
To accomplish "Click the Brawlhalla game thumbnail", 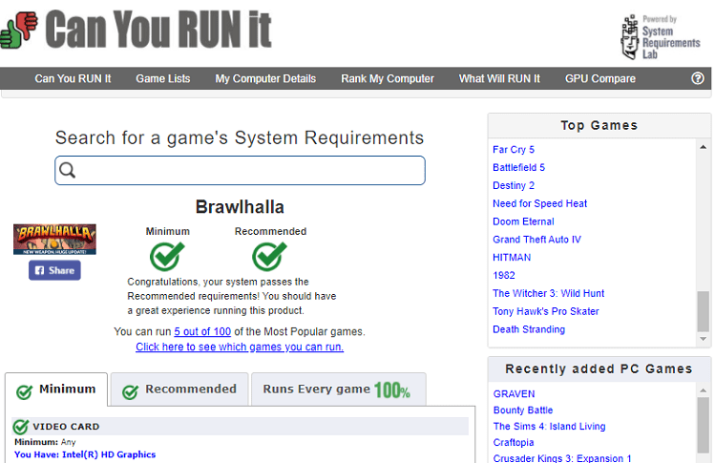I will click(x=54, y=239).
